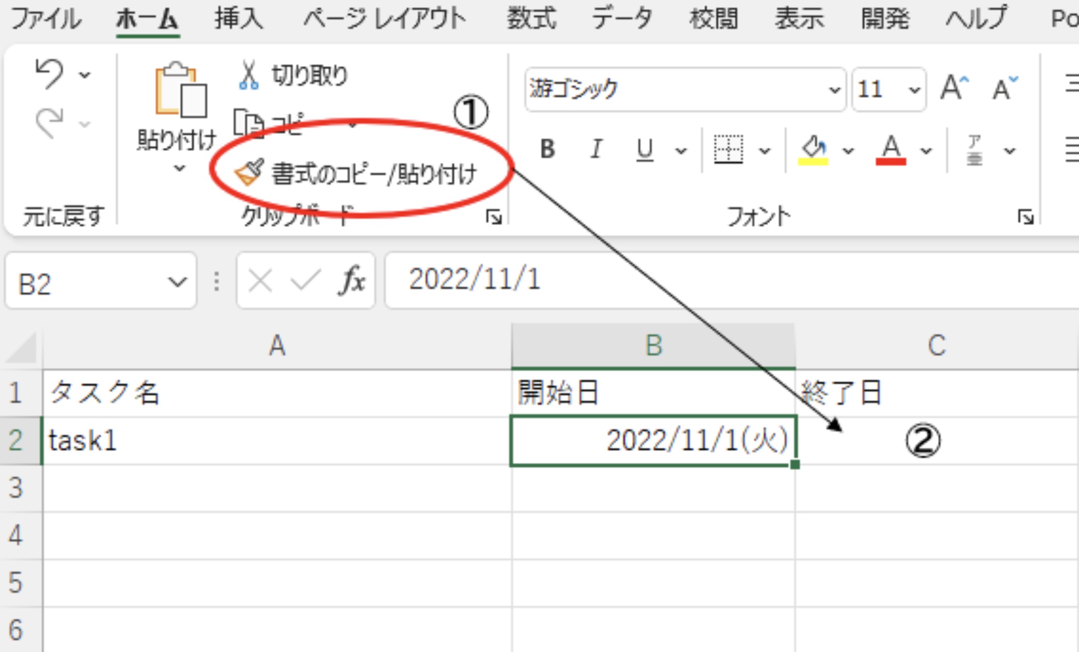Open Clipboard group dialog launcher
The image size is (1079, 652).
(x=494, y=217)
